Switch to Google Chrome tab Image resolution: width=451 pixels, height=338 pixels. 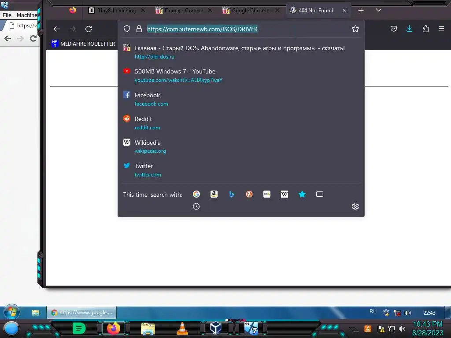pyautogui.click(x=250, y=11)
